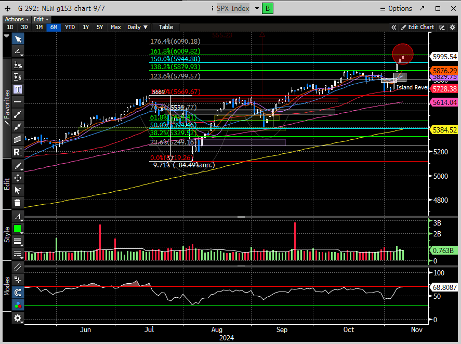Viewport: 461px width, 344px height.
Task: Click the red circle annotation on chart
Action: click(403, 54)
